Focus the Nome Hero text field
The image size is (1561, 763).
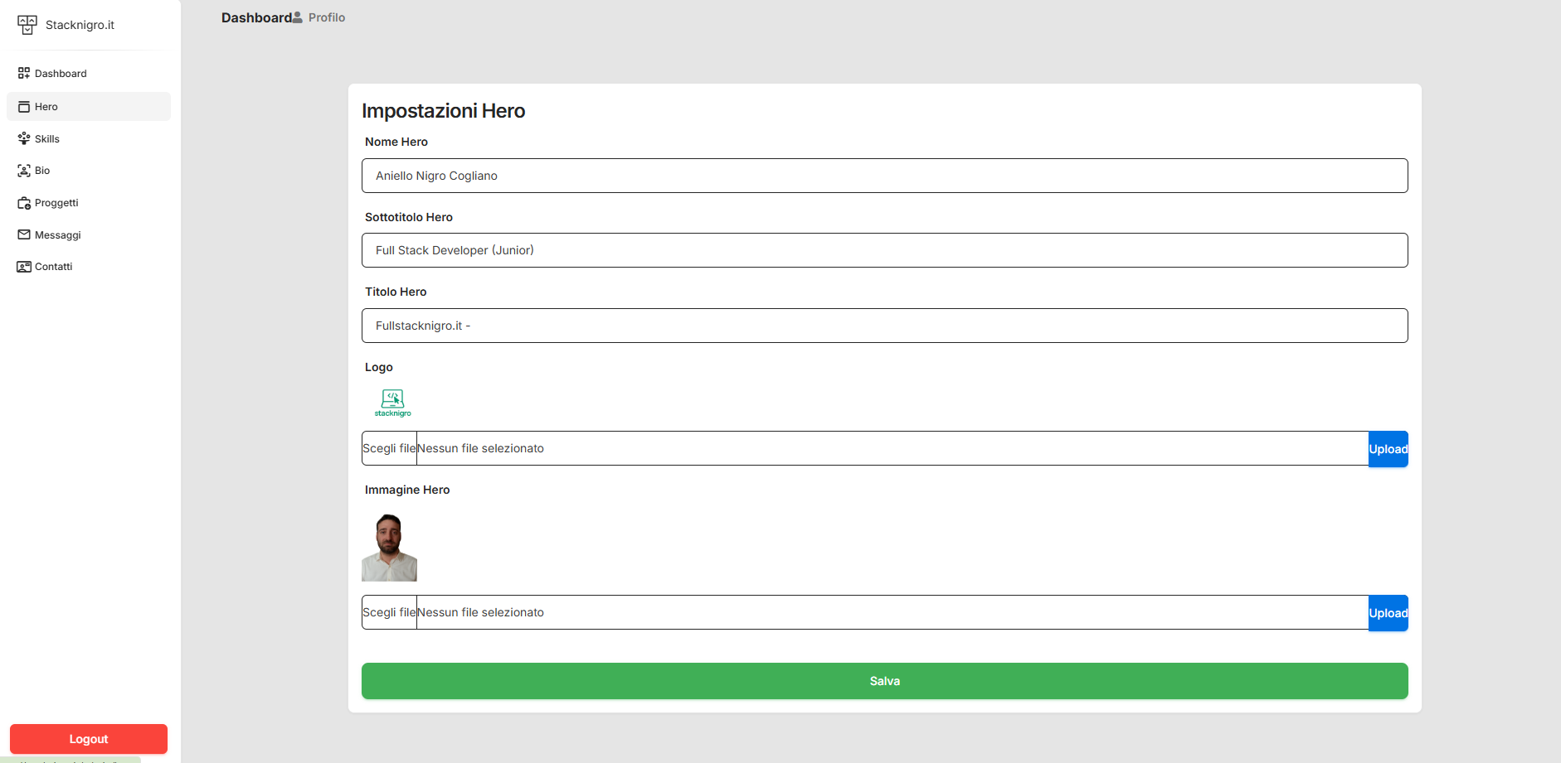point(884,176)
